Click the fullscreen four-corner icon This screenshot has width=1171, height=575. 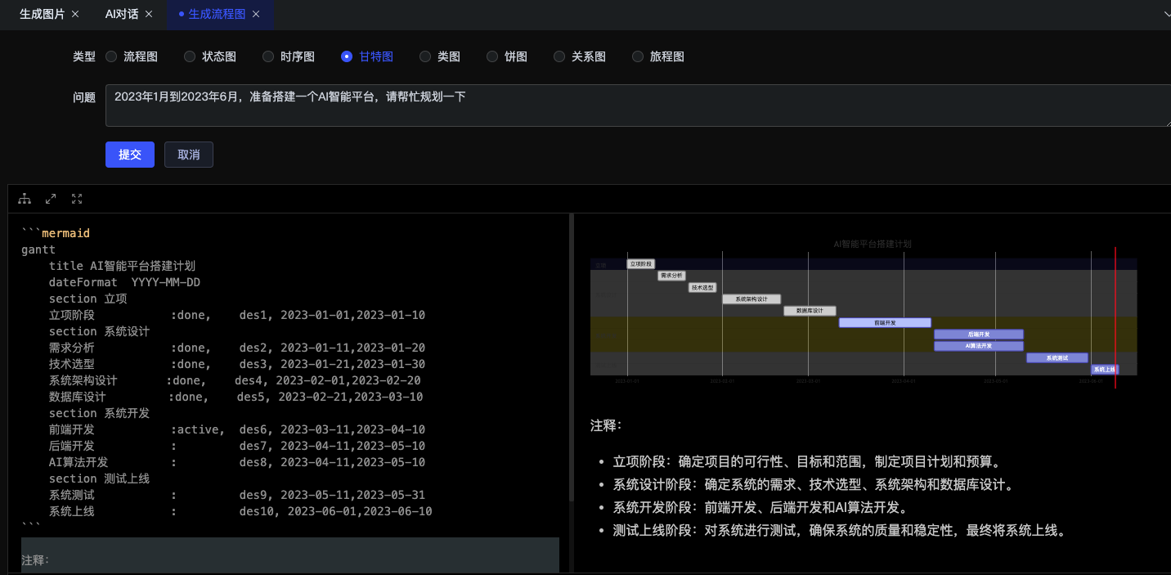pos(77,199)
